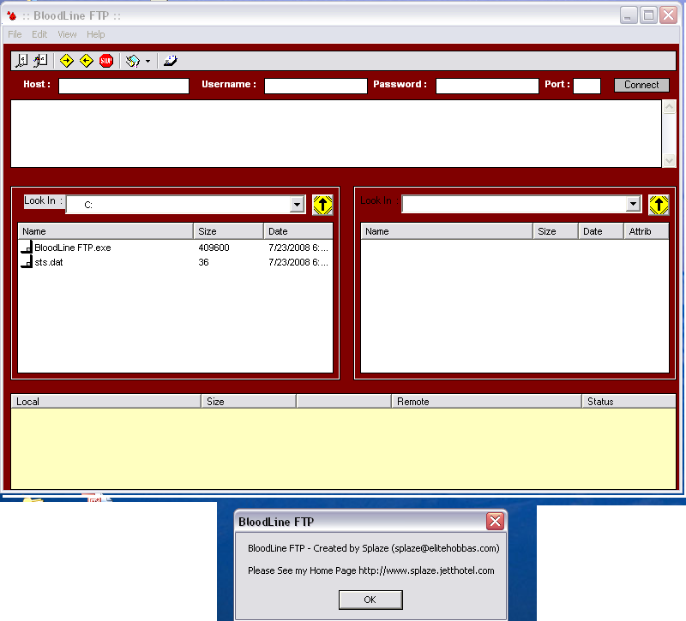
Task: Click the log area scrollbar down arrow
Action: click(x=669, y=160)
